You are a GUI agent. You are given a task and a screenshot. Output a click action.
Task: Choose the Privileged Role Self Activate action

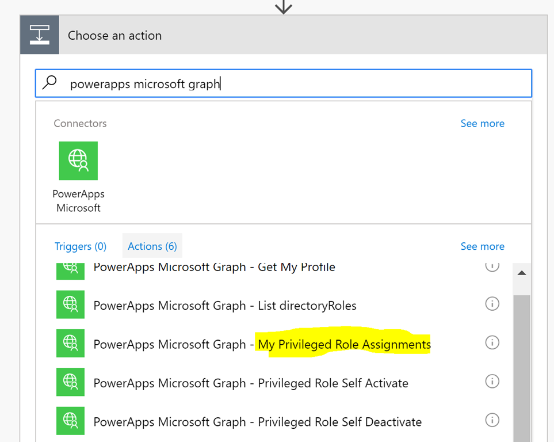(251, 383)
